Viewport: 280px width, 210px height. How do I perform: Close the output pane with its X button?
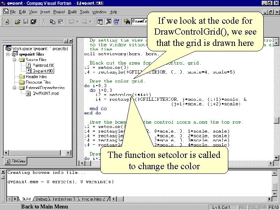pyautogui.click(x=3, y=172)
